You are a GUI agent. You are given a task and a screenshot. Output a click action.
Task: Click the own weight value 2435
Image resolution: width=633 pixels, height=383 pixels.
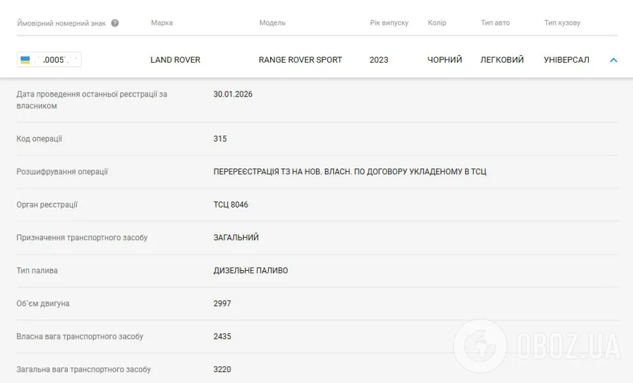[223, 336]
